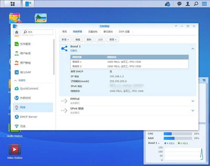Viewport: 210px width, 166px height.
Task: Click the notifications chat bubble icon
Action: coord(179,4)
